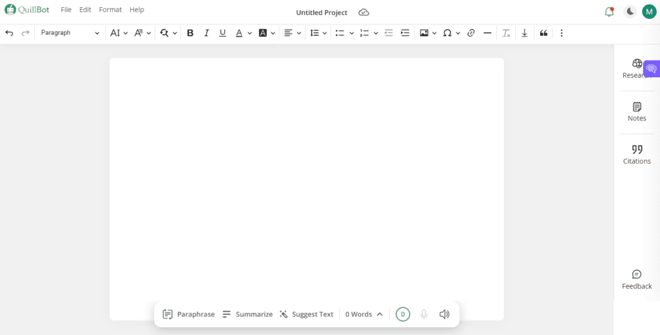Clear formatting with the Tx icon
Screen dimensions: 660x335
tap(507, 33)
